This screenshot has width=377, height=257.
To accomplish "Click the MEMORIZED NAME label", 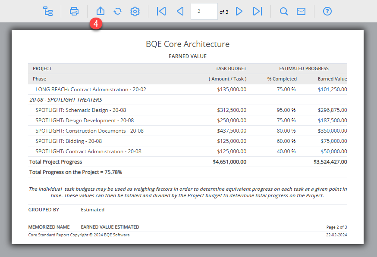I will (x=49, y=227).
